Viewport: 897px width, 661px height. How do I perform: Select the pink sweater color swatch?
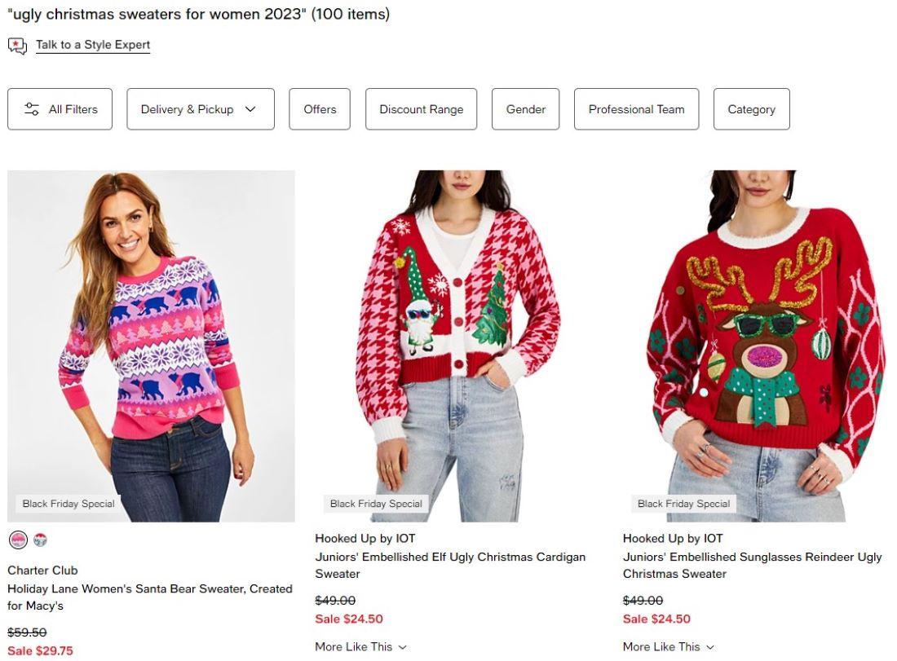point(18,540)
